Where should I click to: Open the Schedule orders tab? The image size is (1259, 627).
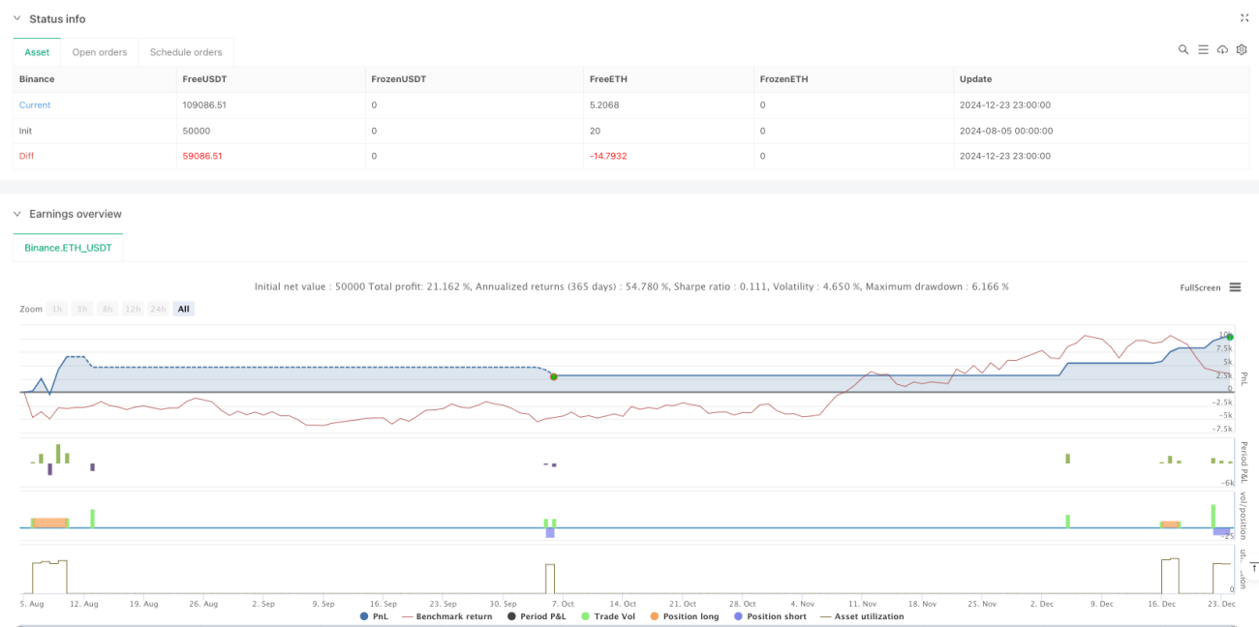pos(186,52)
